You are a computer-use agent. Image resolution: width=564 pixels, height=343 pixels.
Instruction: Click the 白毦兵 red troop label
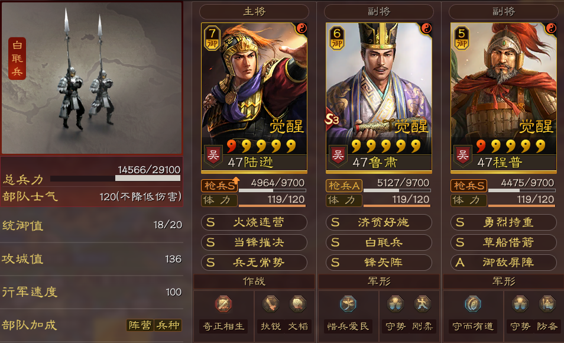point(17,59)
